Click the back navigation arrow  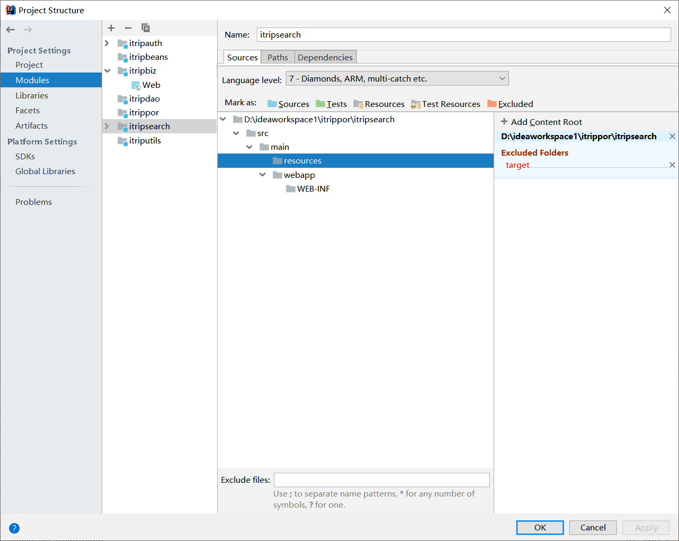11,30
